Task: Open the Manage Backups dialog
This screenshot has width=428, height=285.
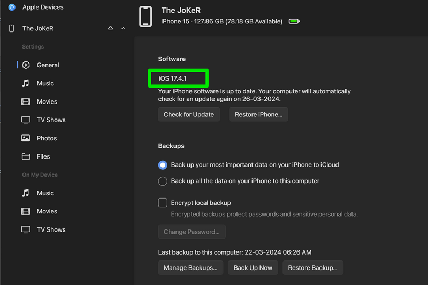Action: click(x=190, y=267)
